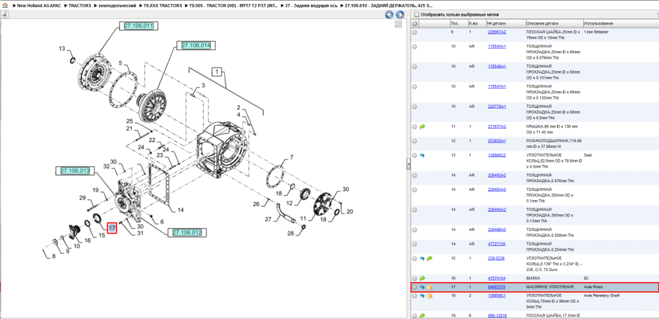Select 'МАСЛЯНОЕ УПЛОТНЕНИЕ' description text

tap(550, 287)
